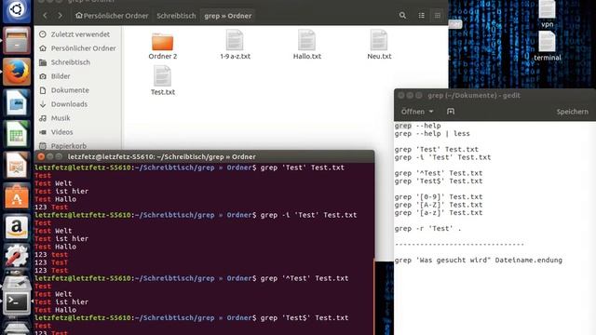Switch file manager to grid view
Image resolution: width=596 pixels, height=335 pixels.
click(438, 16)
